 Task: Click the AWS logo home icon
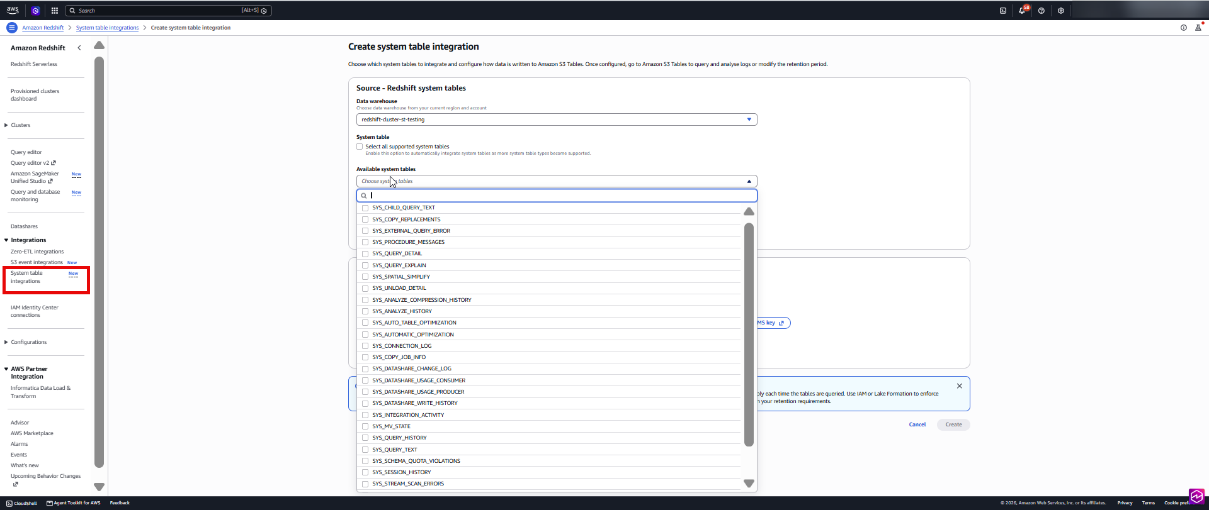coord(13,10)
